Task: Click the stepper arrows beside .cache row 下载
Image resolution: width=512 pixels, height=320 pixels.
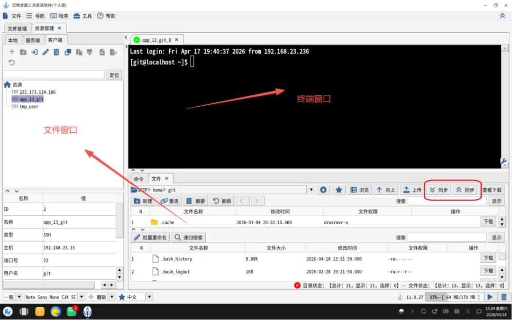Action: pyautogui.click(x=502, y=222)
